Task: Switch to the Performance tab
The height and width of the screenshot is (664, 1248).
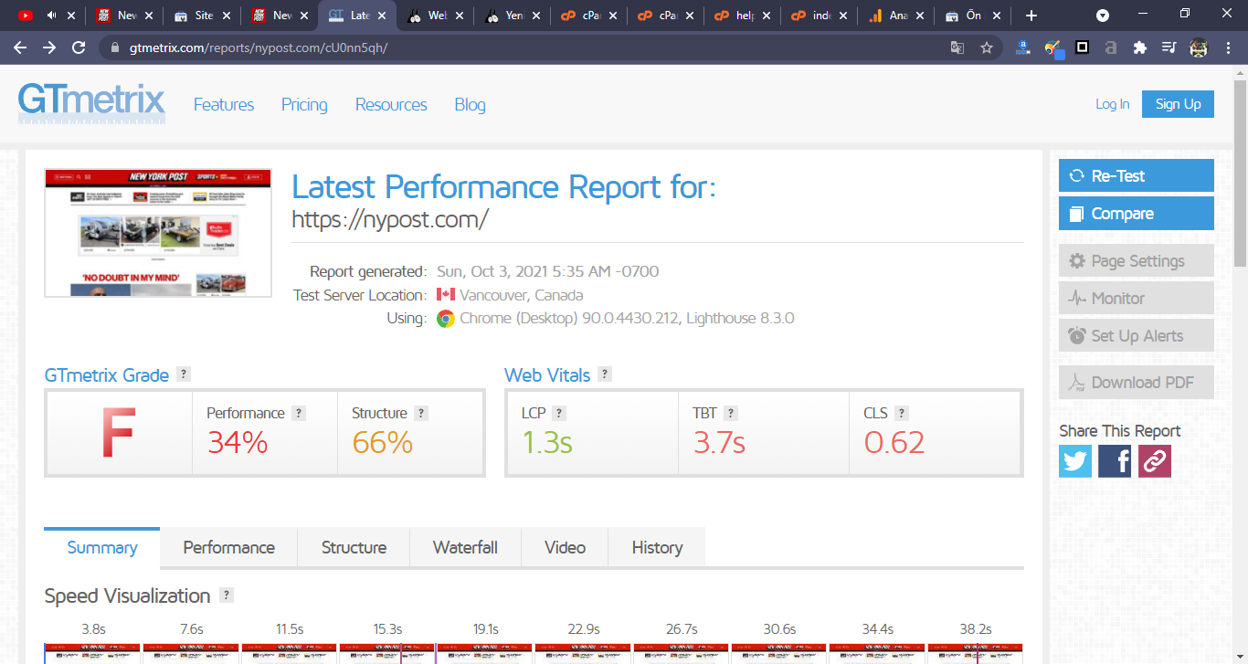Action: click(229, 547)
